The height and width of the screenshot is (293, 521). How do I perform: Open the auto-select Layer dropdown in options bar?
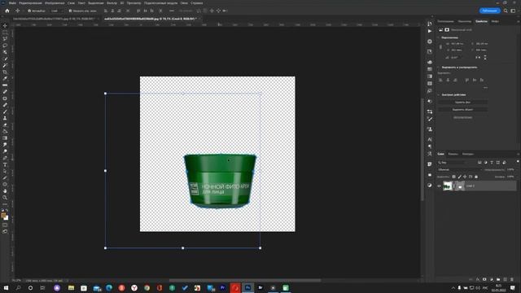point(57,11)
